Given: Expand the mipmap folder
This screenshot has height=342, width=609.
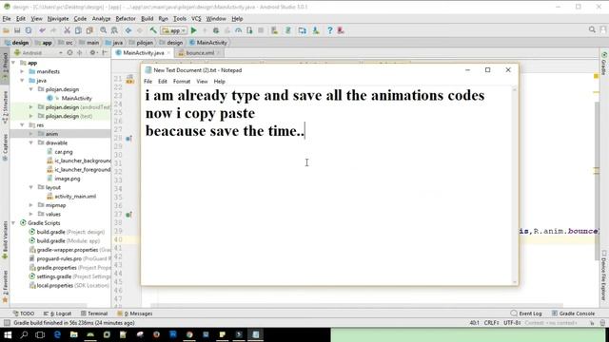Looking at the screenshot, I should coord(31,205).
